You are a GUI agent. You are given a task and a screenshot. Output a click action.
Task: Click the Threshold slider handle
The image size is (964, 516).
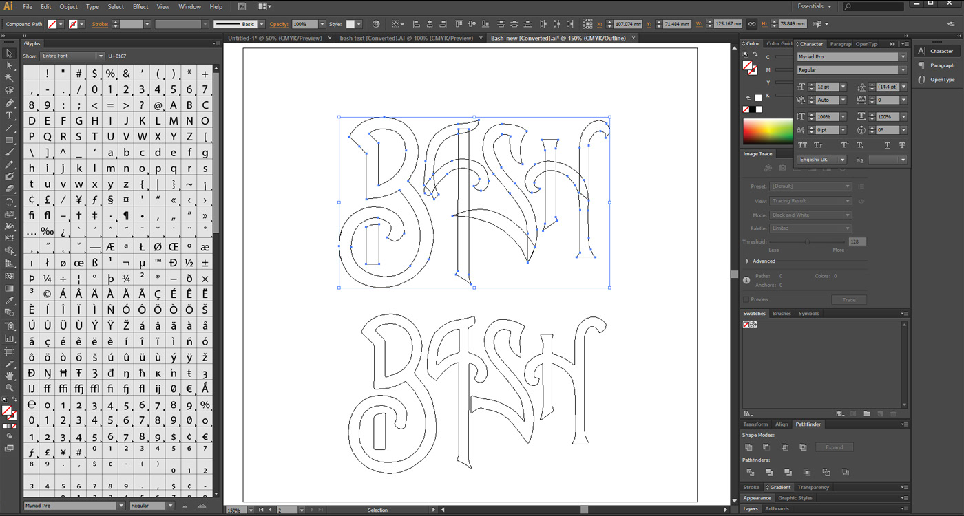click(x=808, y=242)
